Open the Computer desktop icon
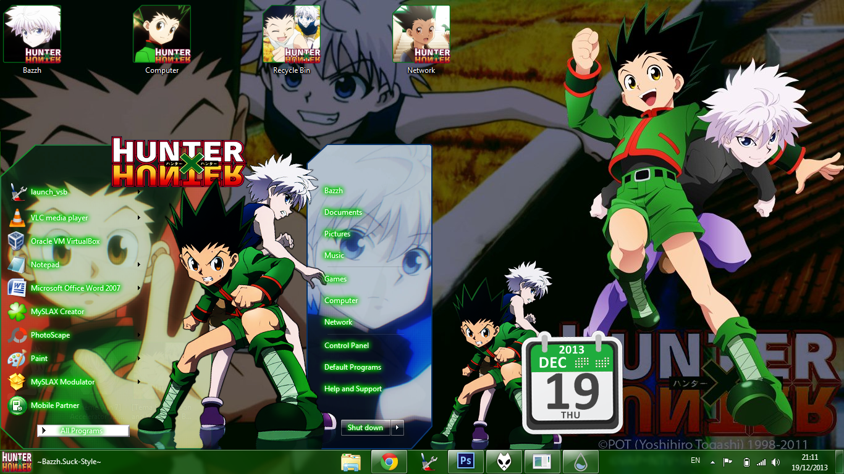Viewport: 844px width, 474px height. point(162,39)
